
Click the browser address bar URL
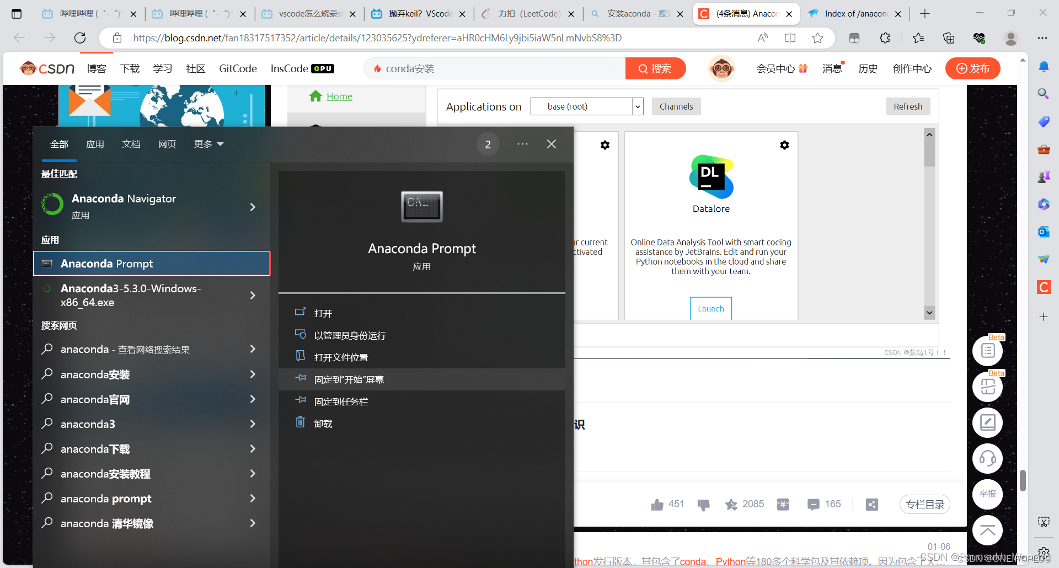coord(377,37)
